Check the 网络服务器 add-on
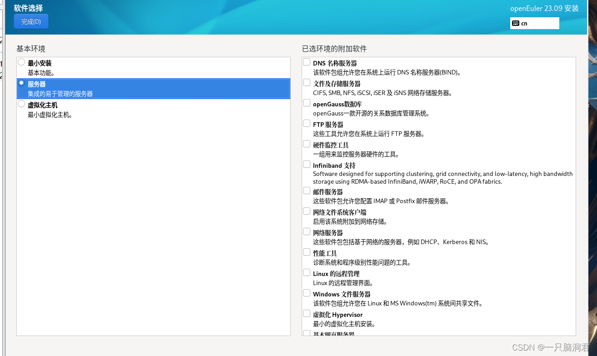597x356 pixels. 306,231
